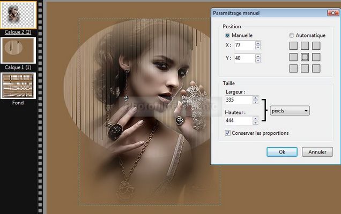Choose the Automatique position radio button
Viewport: 341px width, 214px height.
click(x=292, y=35)
